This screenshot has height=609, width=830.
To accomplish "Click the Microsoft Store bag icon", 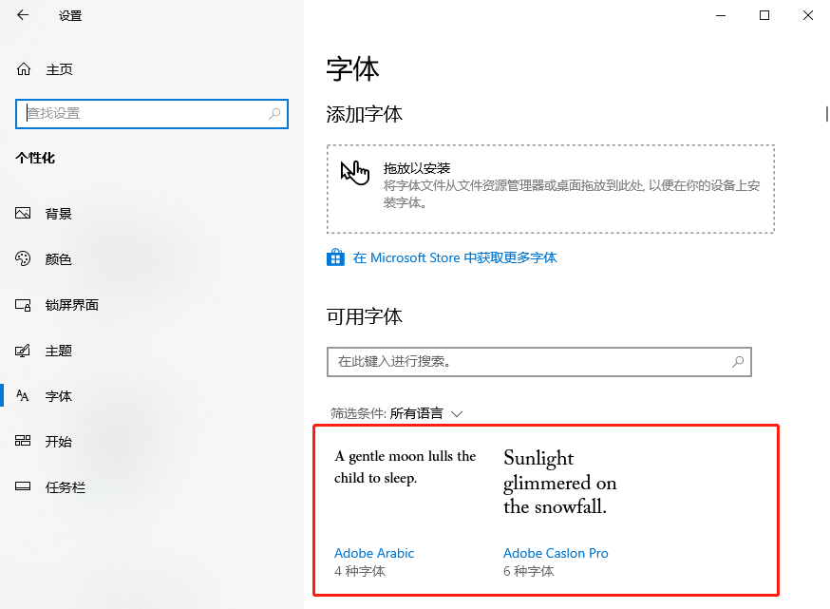I will (335, 257).
